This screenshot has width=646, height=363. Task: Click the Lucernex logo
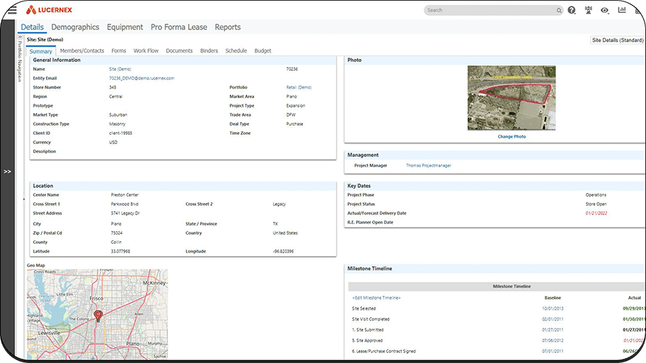point(49,10)
